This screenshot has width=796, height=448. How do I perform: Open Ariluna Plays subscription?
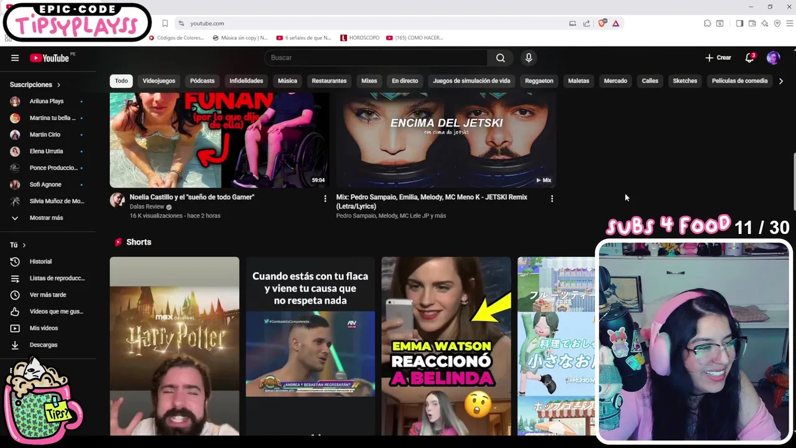(x=48, y=101)
